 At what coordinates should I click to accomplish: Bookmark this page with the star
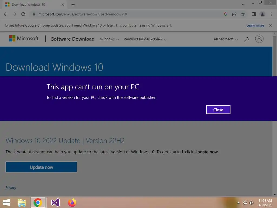pos(243,14)
